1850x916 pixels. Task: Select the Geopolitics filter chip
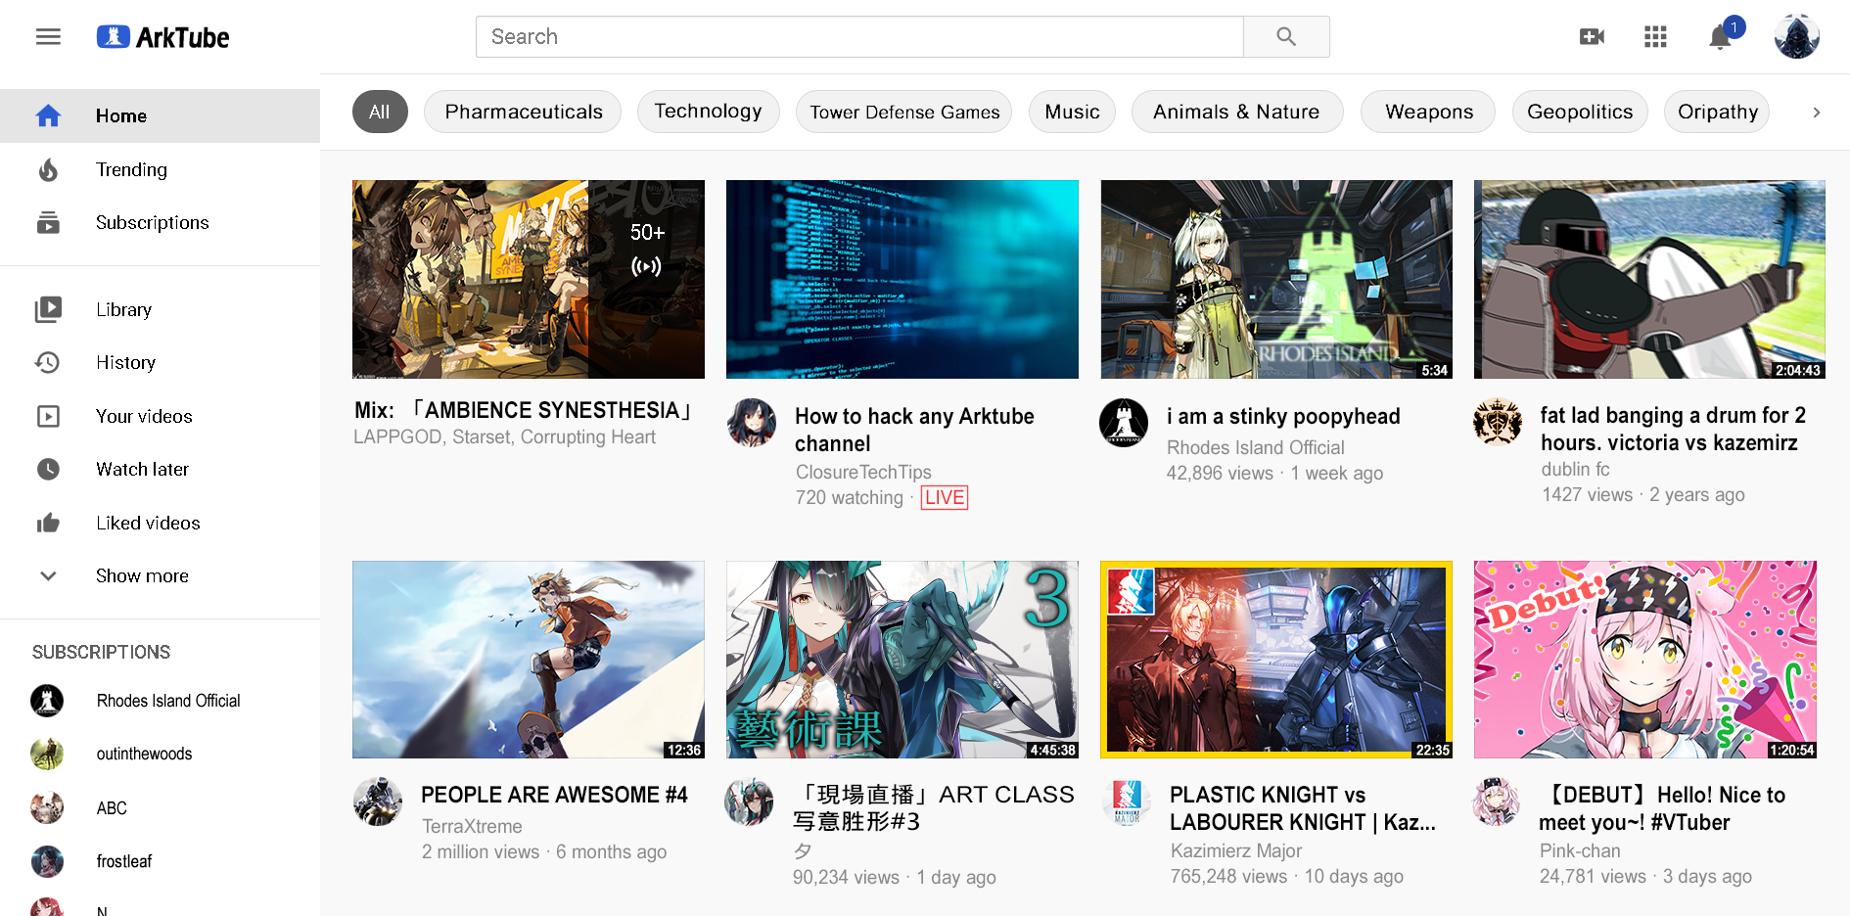1580,112
